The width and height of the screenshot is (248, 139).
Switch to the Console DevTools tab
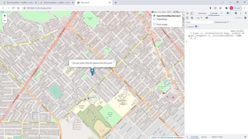pyautogui.click(x=214, y=14)
